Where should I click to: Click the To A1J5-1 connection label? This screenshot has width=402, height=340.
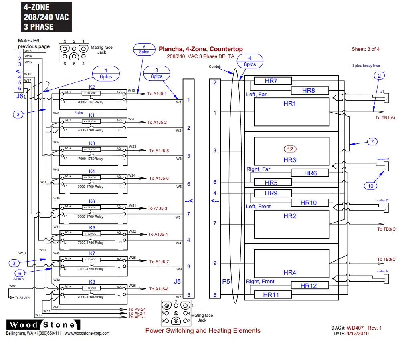point(157,93)
